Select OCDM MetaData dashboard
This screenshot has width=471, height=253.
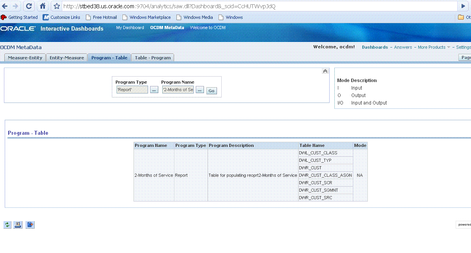(167, 27)
